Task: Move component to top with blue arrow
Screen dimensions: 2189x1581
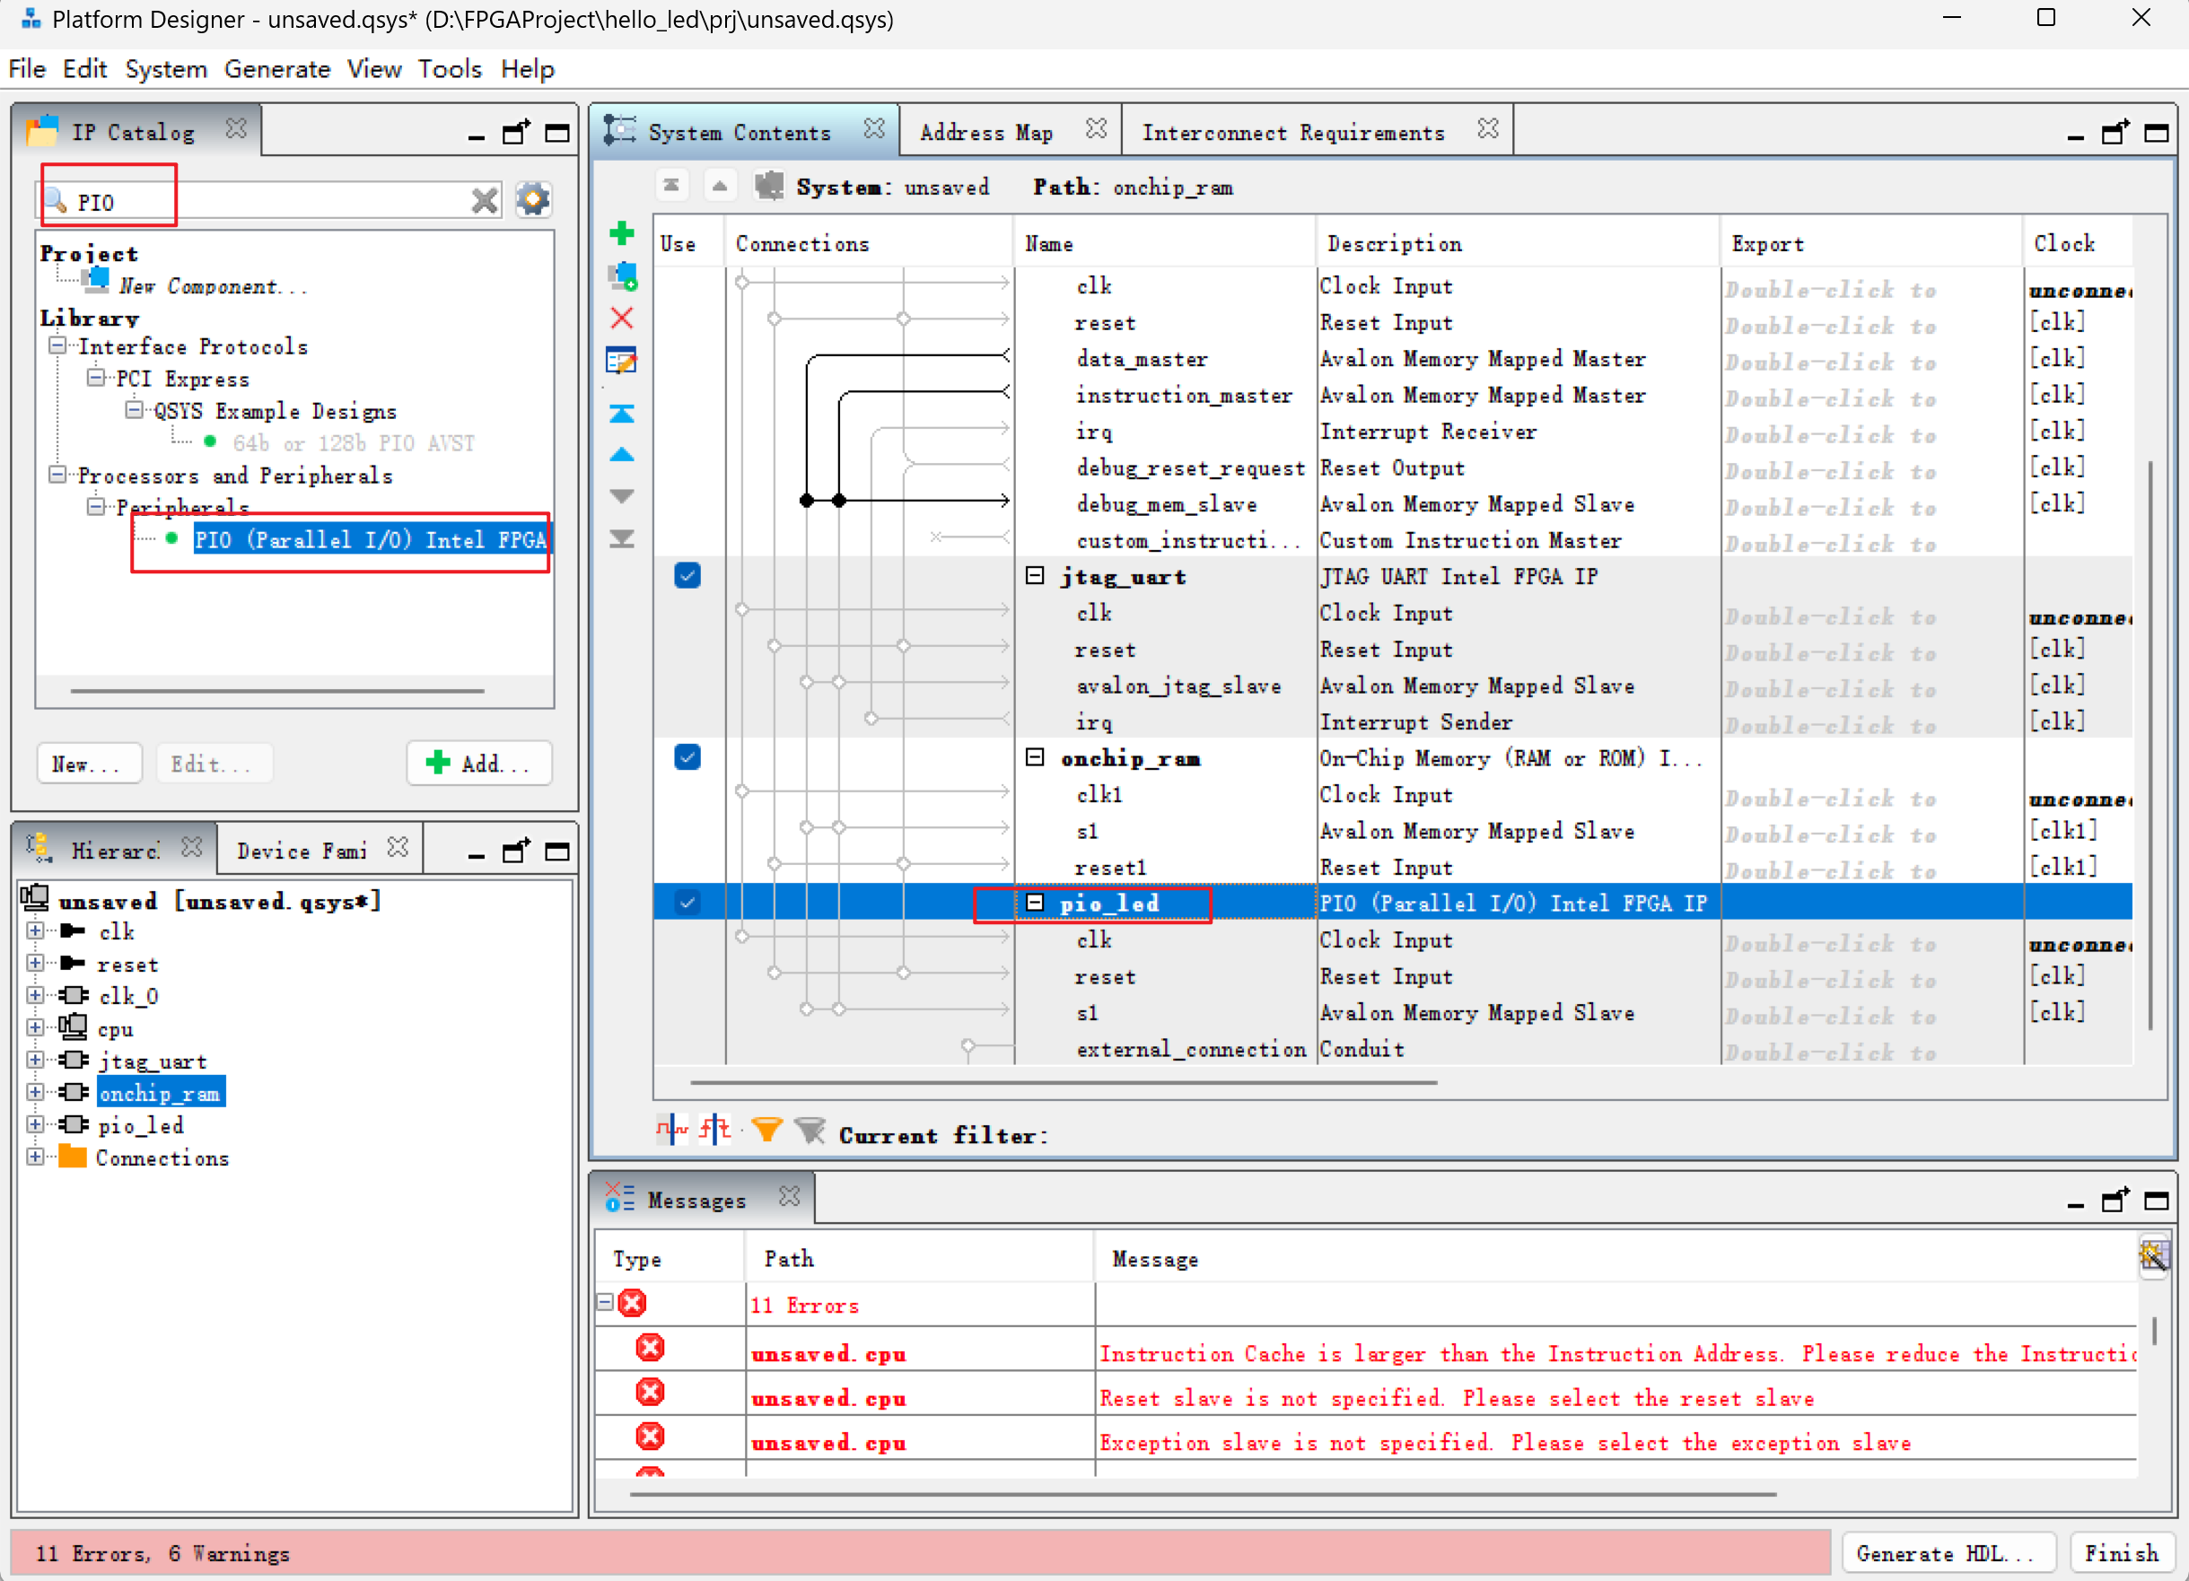Action: [x=622, y=414]
